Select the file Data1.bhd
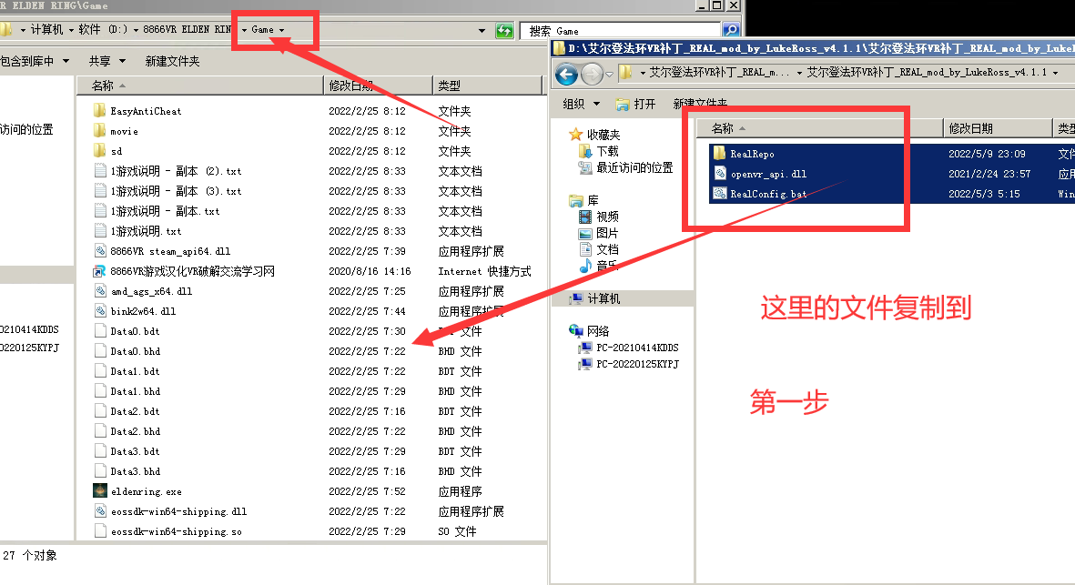 (x=135, y=391)
